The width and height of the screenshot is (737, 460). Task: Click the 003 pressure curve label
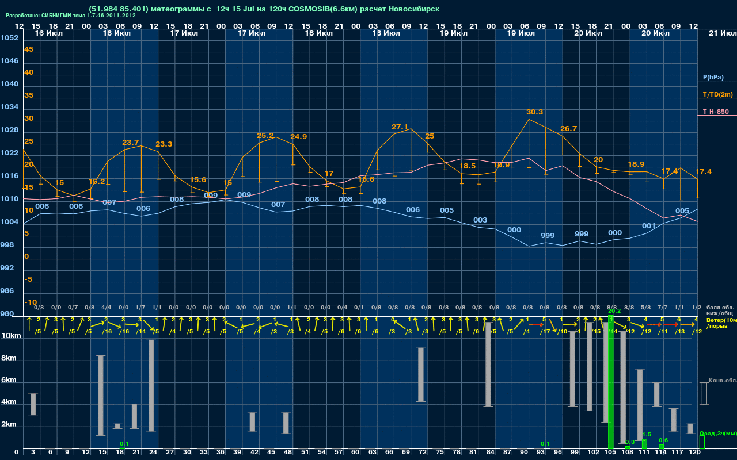click(x=480, y=220)
